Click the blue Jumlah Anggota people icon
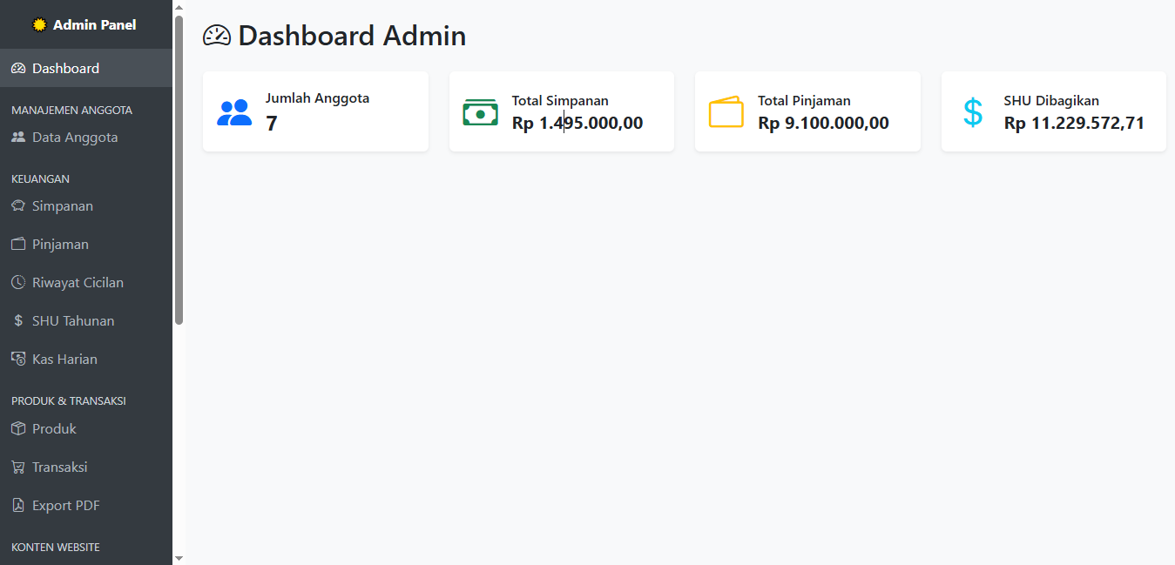The width and height of the screenshot is (1175, 565). (x=234, y=113)
